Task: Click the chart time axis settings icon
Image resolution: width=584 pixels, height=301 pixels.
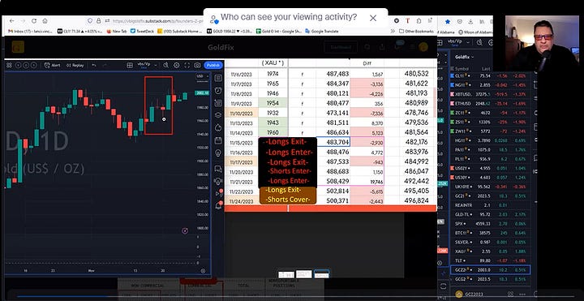Action: point(203,271)
